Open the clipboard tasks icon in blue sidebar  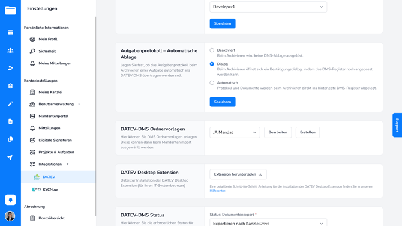(x=10, y=86)
